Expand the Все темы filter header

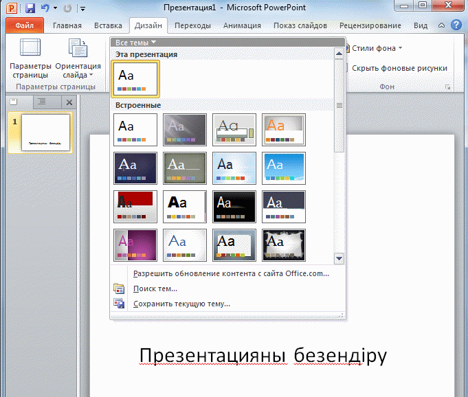[135, 43]
